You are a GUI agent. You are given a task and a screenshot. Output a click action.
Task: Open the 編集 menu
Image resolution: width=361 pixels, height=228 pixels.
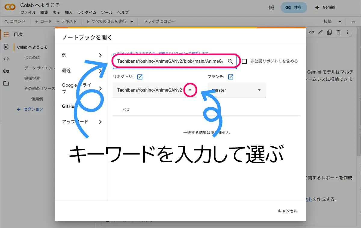(x=44, y=13)
